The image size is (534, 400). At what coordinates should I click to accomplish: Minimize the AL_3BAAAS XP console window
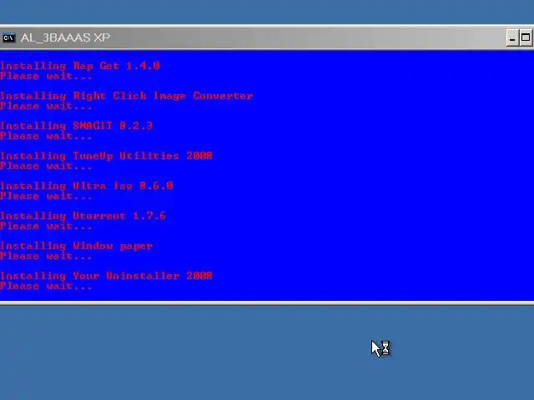(512, 37)
